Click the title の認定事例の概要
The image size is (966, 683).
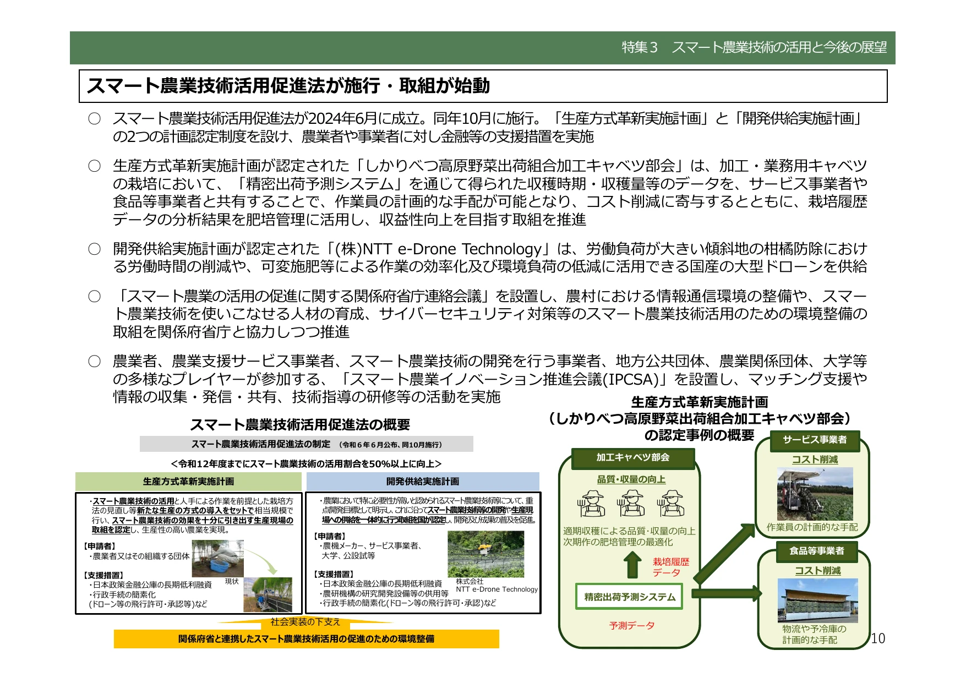click(x=699, y=435)
